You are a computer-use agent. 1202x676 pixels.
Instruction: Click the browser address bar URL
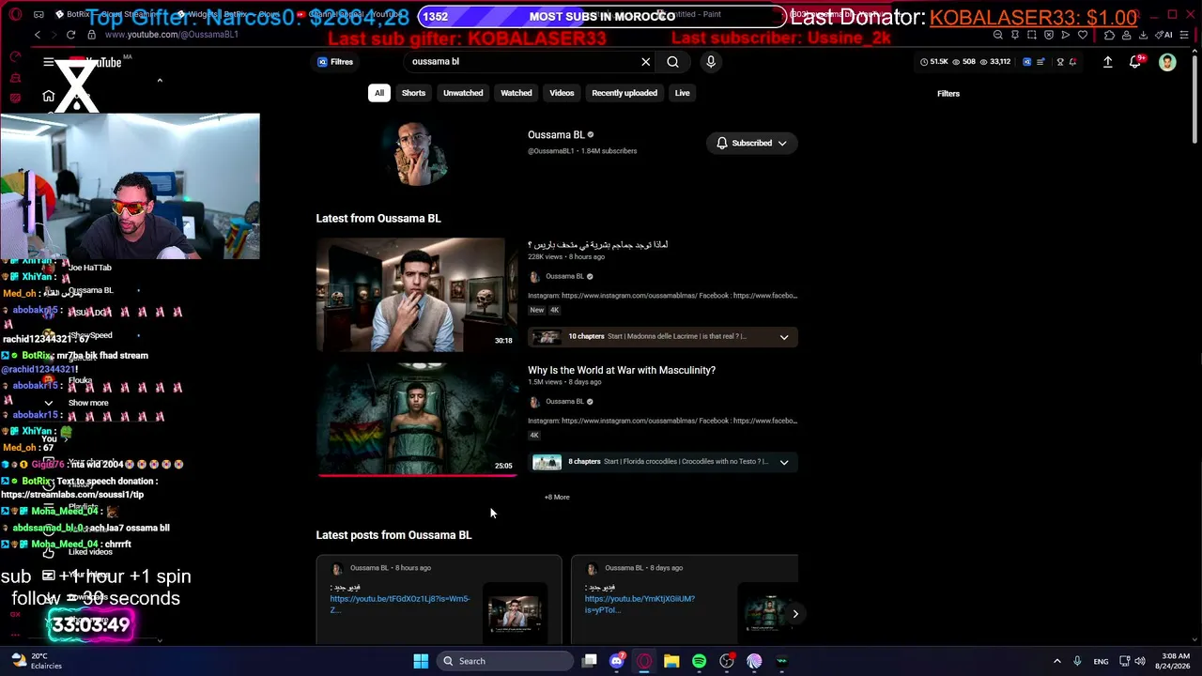click(x=172, y=35)
